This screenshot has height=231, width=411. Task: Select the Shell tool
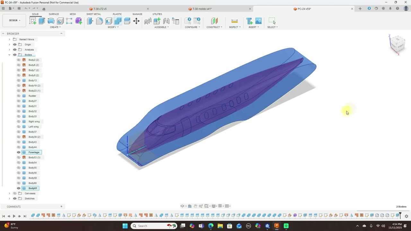coord(109,21)
